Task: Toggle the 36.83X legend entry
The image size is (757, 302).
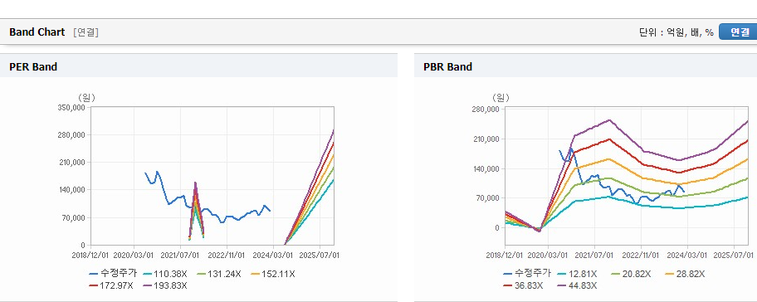Action: point(523,285)
